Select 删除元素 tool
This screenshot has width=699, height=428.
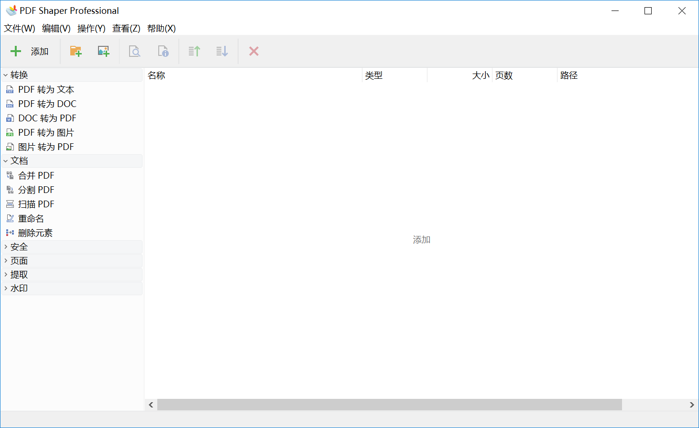35,233
